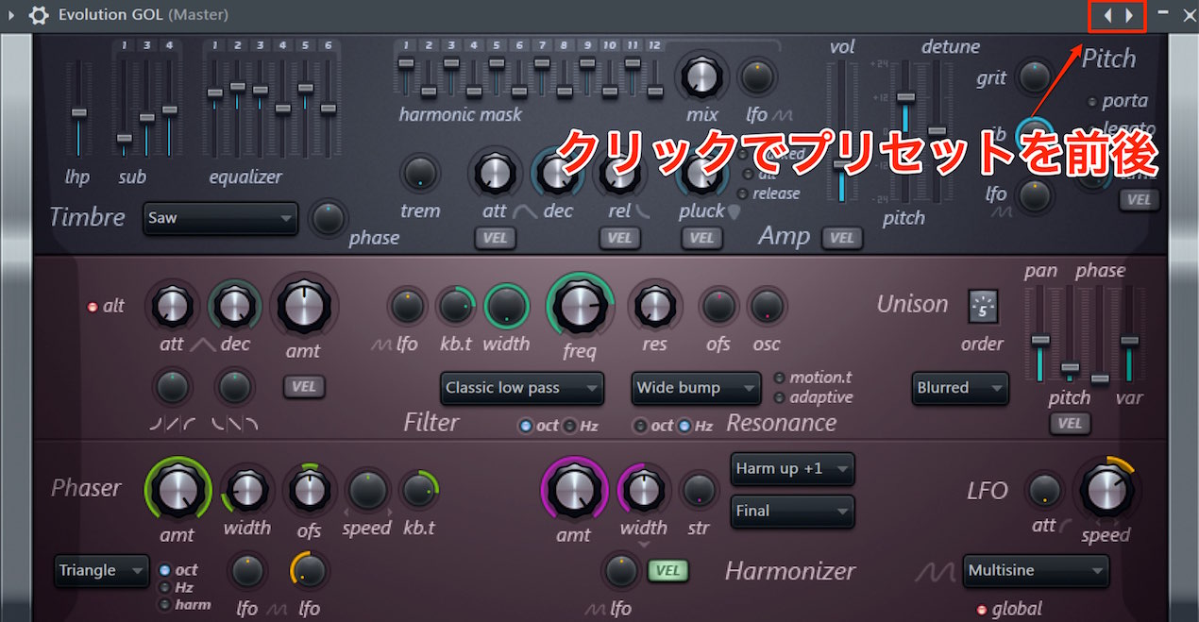The height and width of the screenshot is (622, 1199).
Task: Click the Phaser speed knob
Action: [x=366, y=489]
